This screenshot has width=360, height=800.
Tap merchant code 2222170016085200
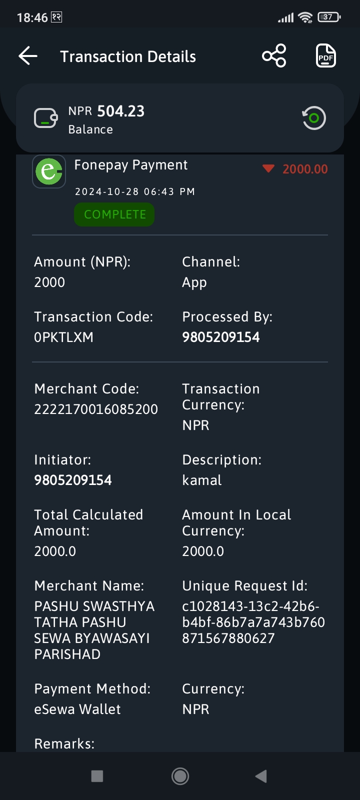(96, 409)
